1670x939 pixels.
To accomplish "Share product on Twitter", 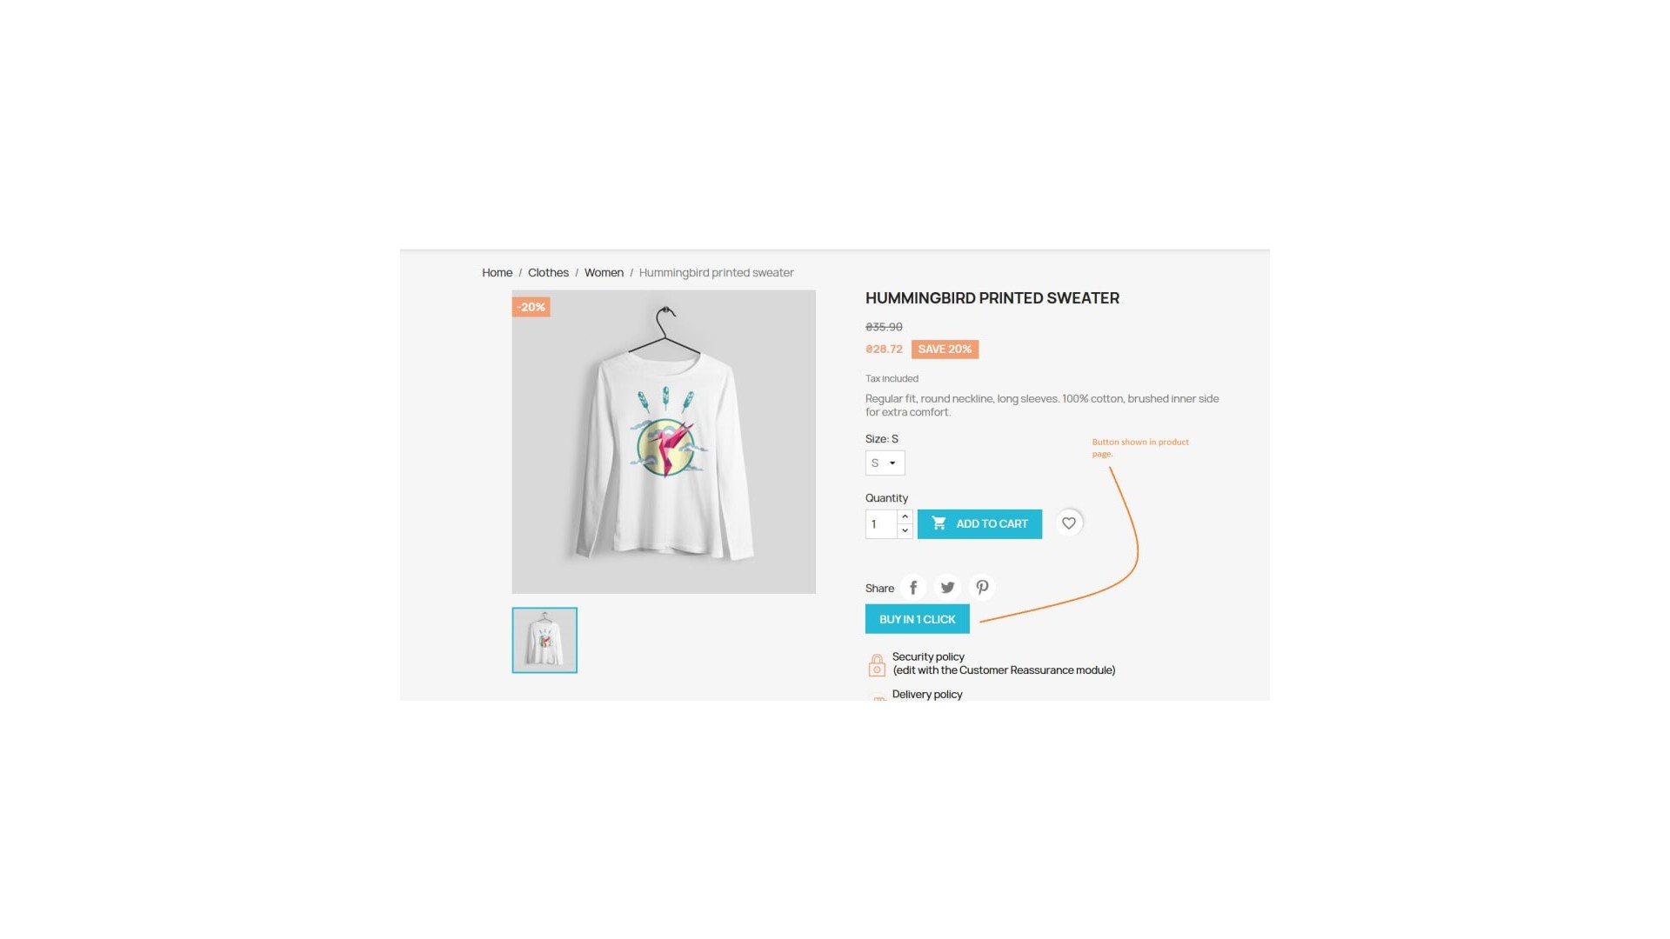I will tap(948, 588).
